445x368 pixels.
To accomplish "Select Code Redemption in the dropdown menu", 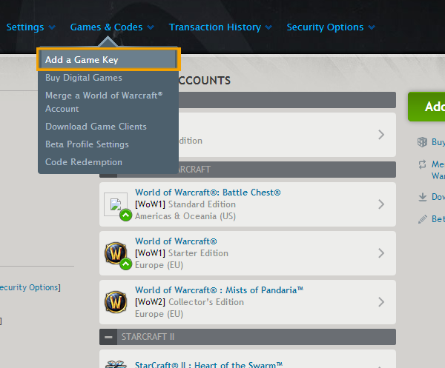I will 84,162.
